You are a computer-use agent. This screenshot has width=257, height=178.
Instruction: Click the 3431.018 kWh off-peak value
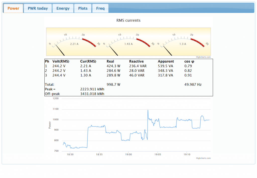tap(92, 94)
